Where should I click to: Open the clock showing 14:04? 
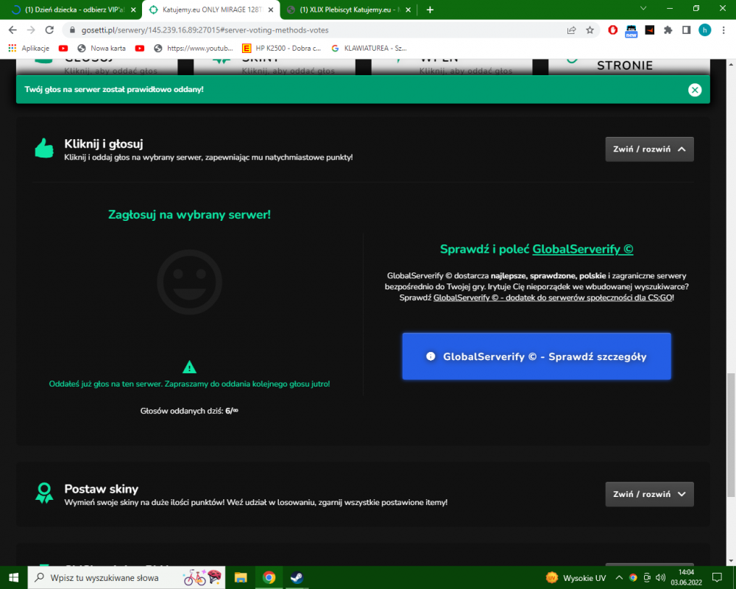pyautogui.click(x=686, y=577)
